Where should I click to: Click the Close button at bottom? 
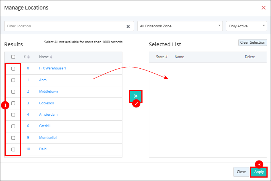[241, 172]
